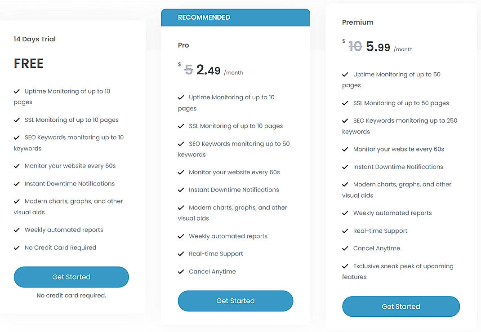
Task: Click the checkmark next to No Credit Card Required
Action: point(16,248)
